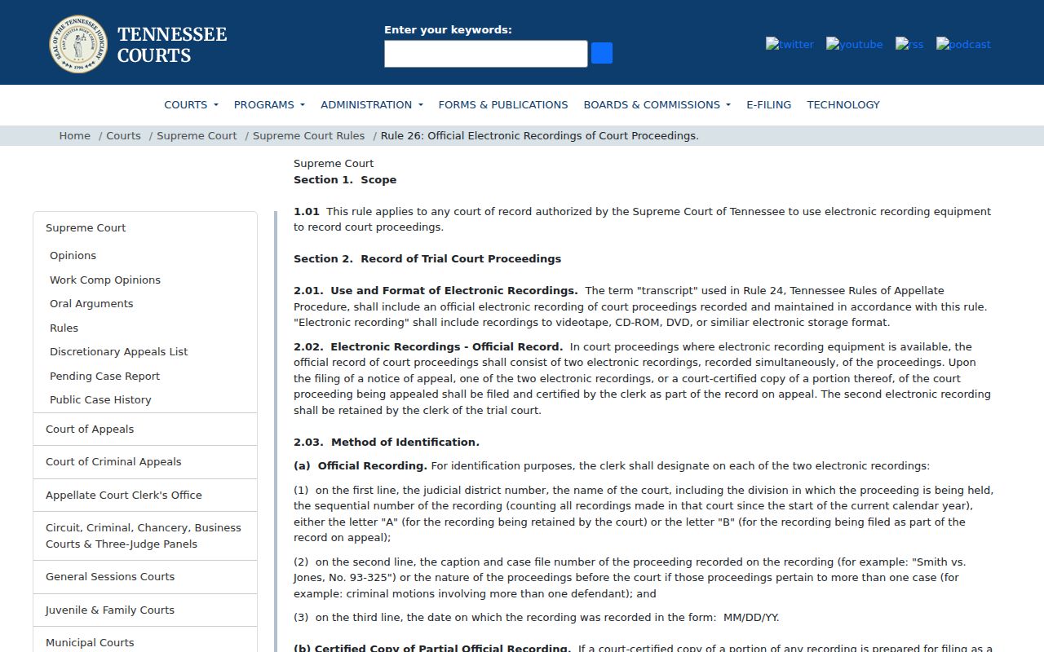
Task: Click the blue search submit button
Action: (x=602, y=53)
